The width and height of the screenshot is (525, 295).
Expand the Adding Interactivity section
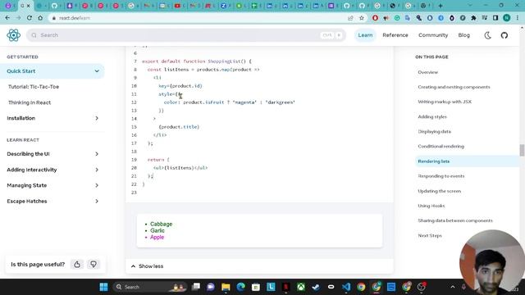click(x=97, y=170)
